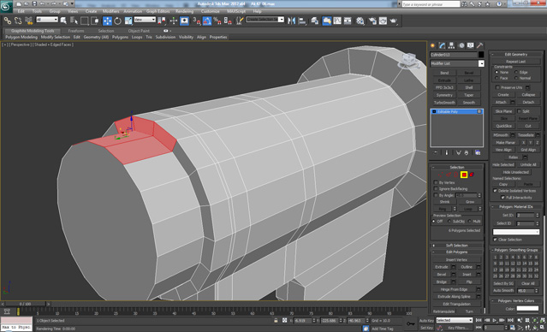Select Element sub-object level icon
The width and height of the screenshot is (547, 332).
tap(472, 175)
